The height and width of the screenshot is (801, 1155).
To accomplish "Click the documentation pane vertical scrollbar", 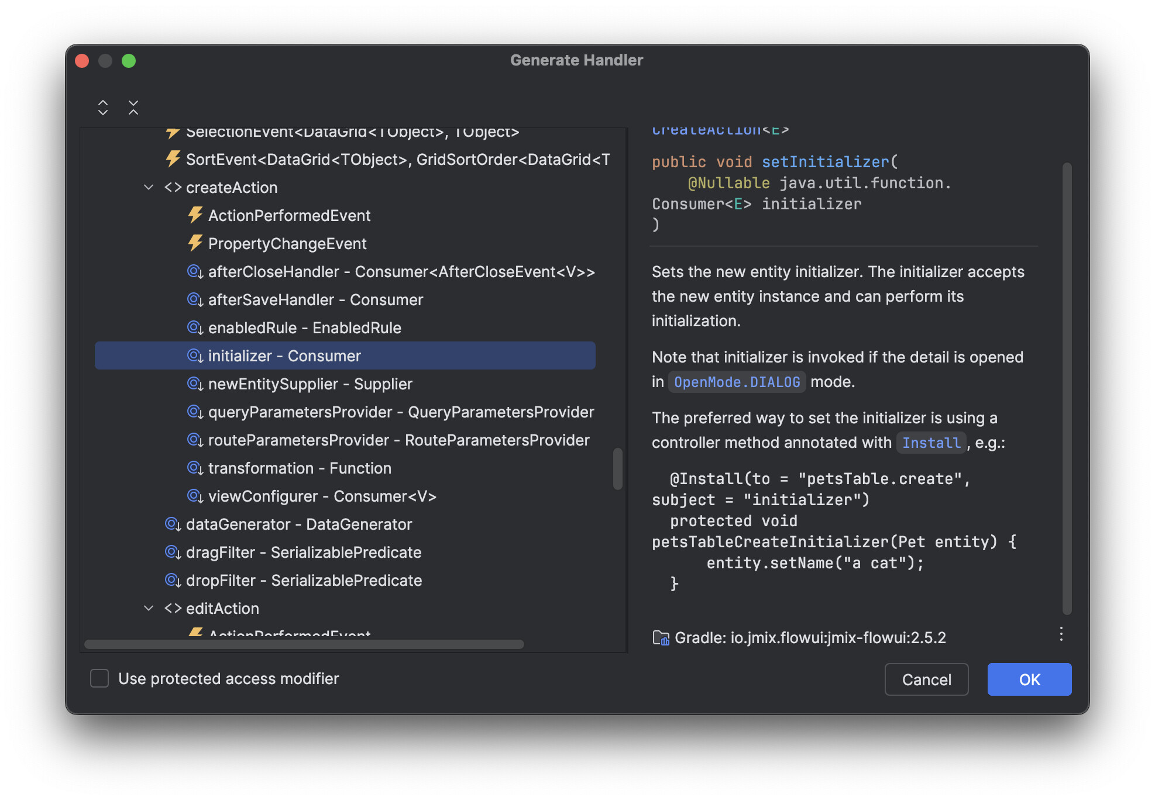I will point(1067,389).
